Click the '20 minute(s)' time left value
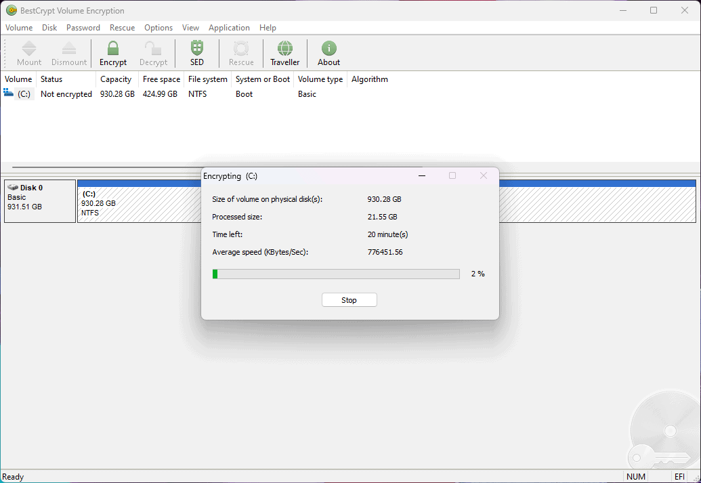 387,234
